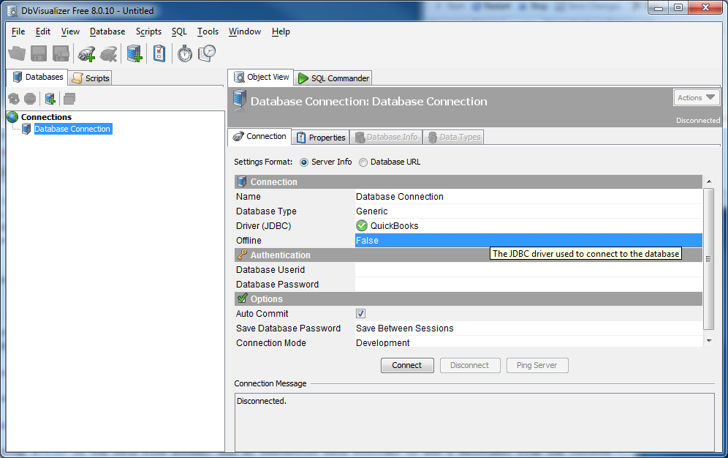Click the add database icon in Databases panel
The width and height of the screenshot is (728, 458).
pos(50,99)
